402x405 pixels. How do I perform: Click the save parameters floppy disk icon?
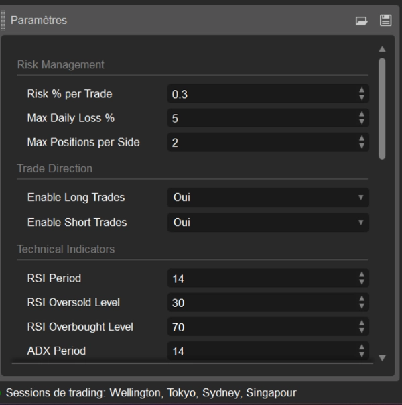(385, 21)
